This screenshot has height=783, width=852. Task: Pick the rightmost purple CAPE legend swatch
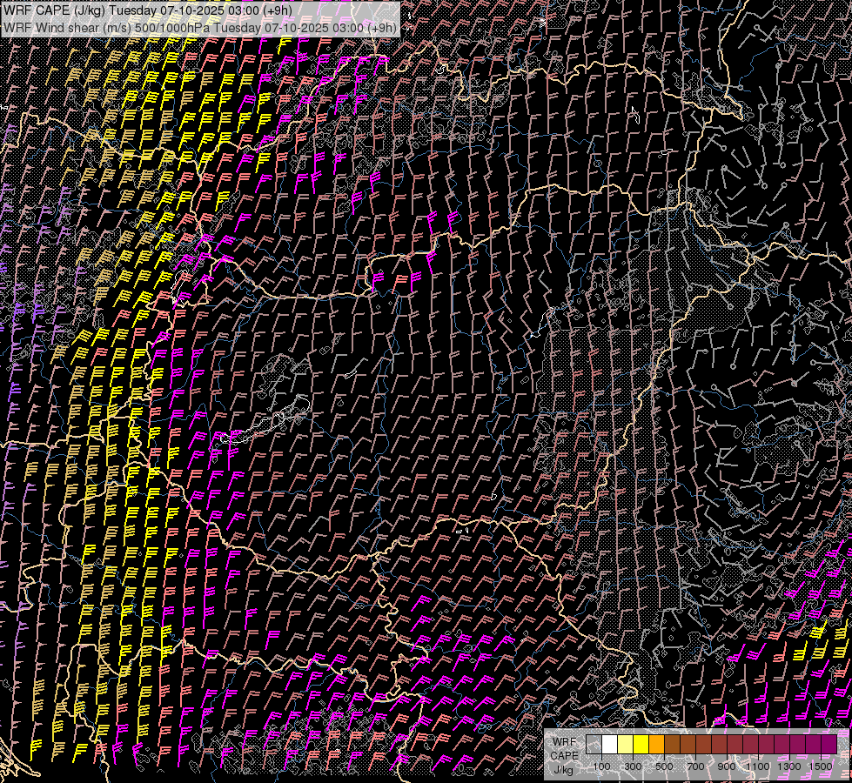coord(829,745)
